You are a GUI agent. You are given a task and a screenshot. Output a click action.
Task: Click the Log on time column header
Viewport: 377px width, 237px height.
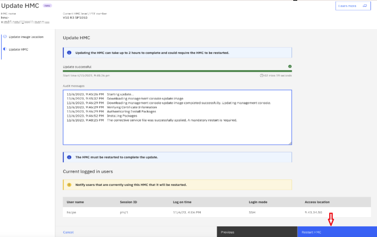point(182,202)
